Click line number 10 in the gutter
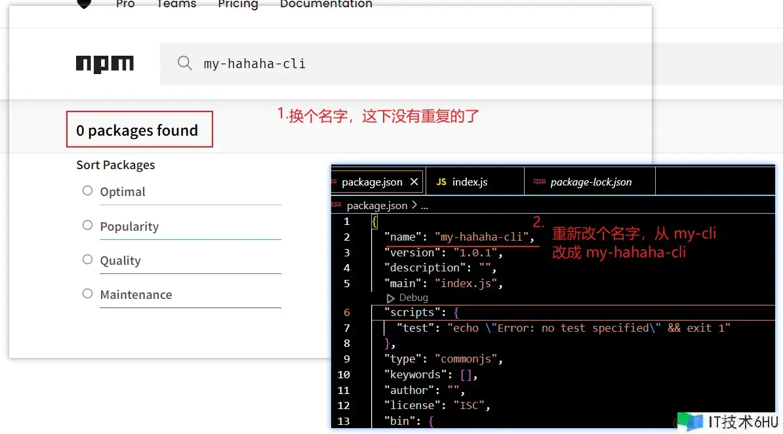The image size is (783, 434). [344, 374]
